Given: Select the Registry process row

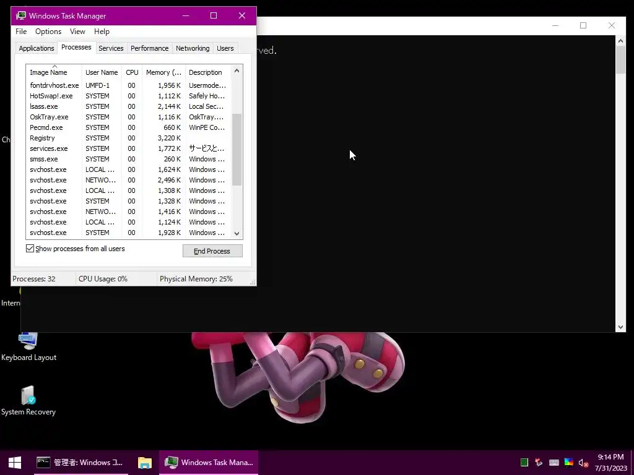Looking at the screenshot, I should (129, 138).
